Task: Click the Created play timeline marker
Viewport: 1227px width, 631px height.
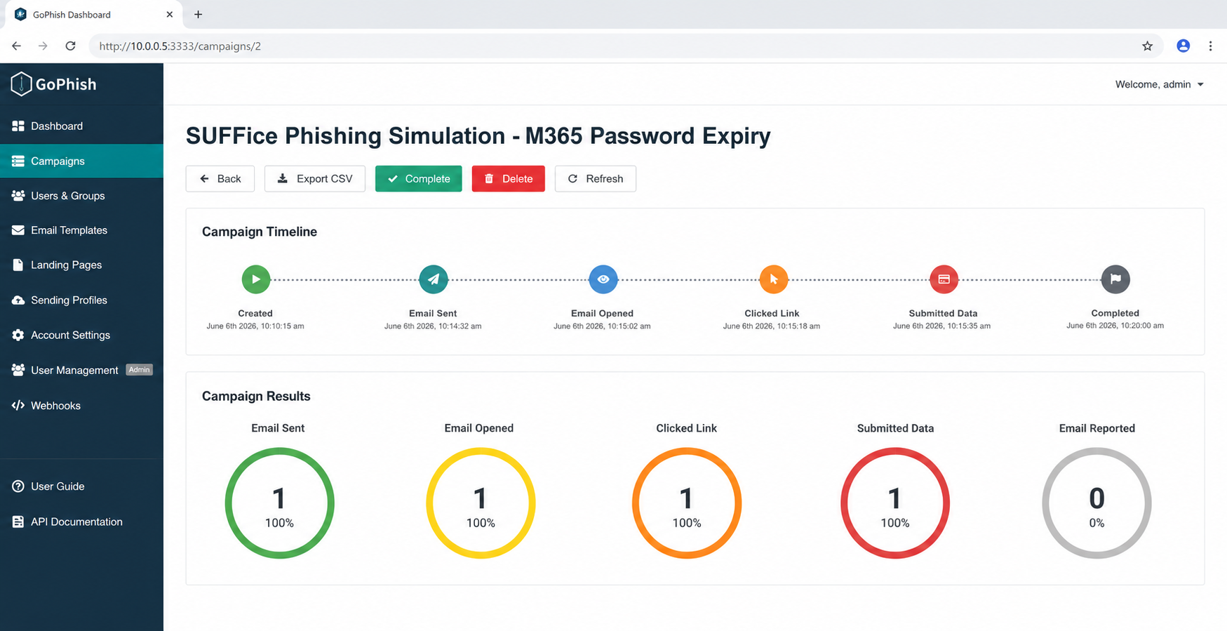Action: click(256, 279)
